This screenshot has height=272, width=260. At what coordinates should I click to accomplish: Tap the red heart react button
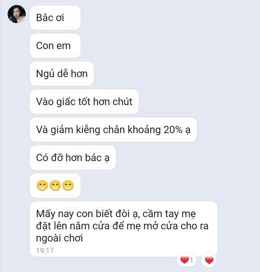(x=209, y=260)
